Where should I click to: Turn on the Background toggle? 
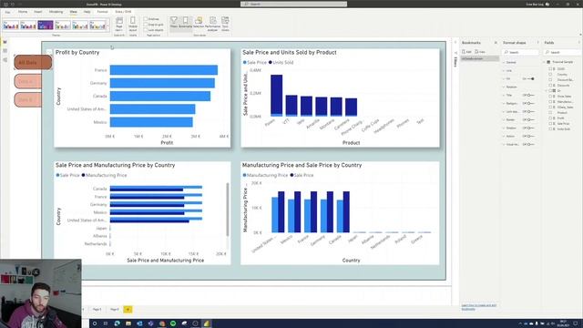(530, 103)
